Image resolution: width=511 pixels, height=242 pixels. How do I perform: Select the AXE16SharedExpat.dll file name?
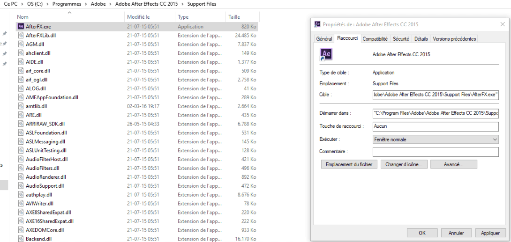click(x=50, y=221)
